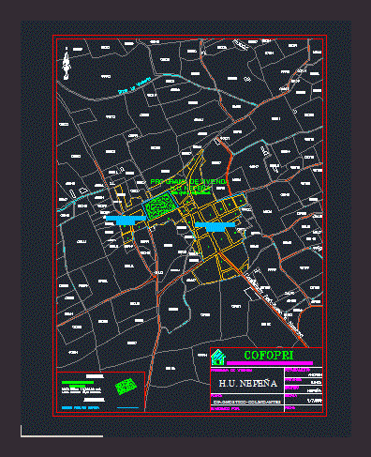Click the cyan line sample in legend
The image size is (371, 457).
tap(127, 407)
